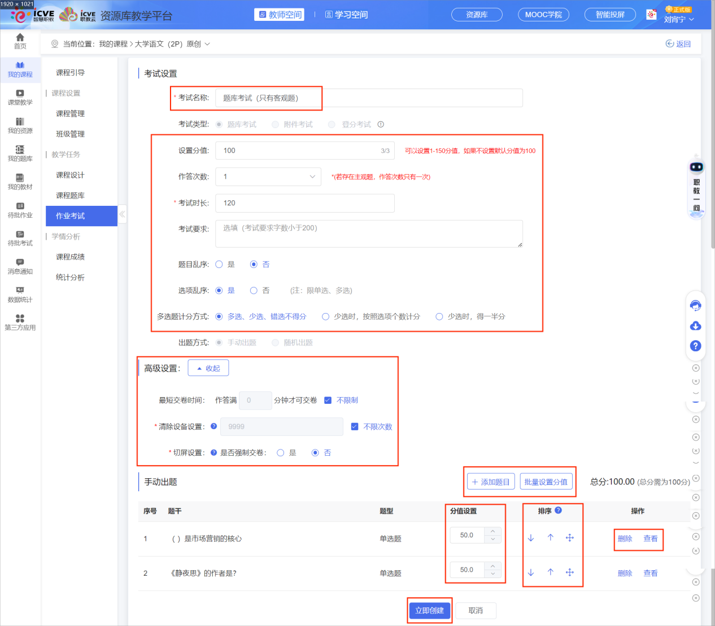Expand the user menu 刘宵宁

tap(678, 20)
